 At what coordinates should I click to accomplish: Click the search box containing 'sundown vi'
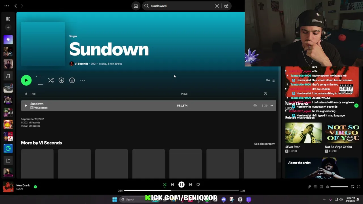pyautogui.click(x=181, y=6)
